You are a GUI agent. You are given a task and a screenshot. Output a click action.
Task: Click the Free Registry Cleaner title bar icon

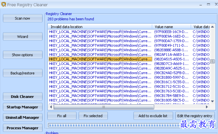coord(3,4)
